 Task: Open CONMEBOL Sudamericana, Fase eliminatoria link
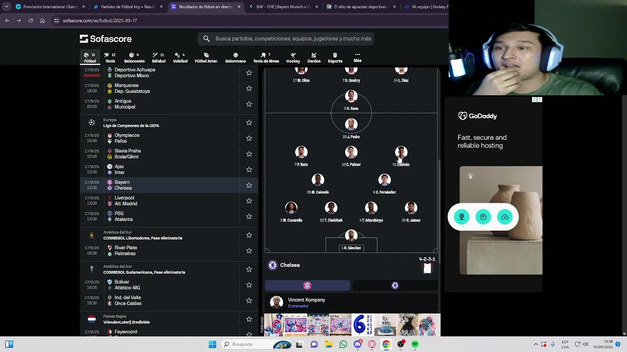click(144, 272)
